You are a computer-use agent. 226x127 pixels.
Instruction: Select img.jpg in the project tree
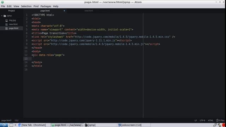[12, 20]
